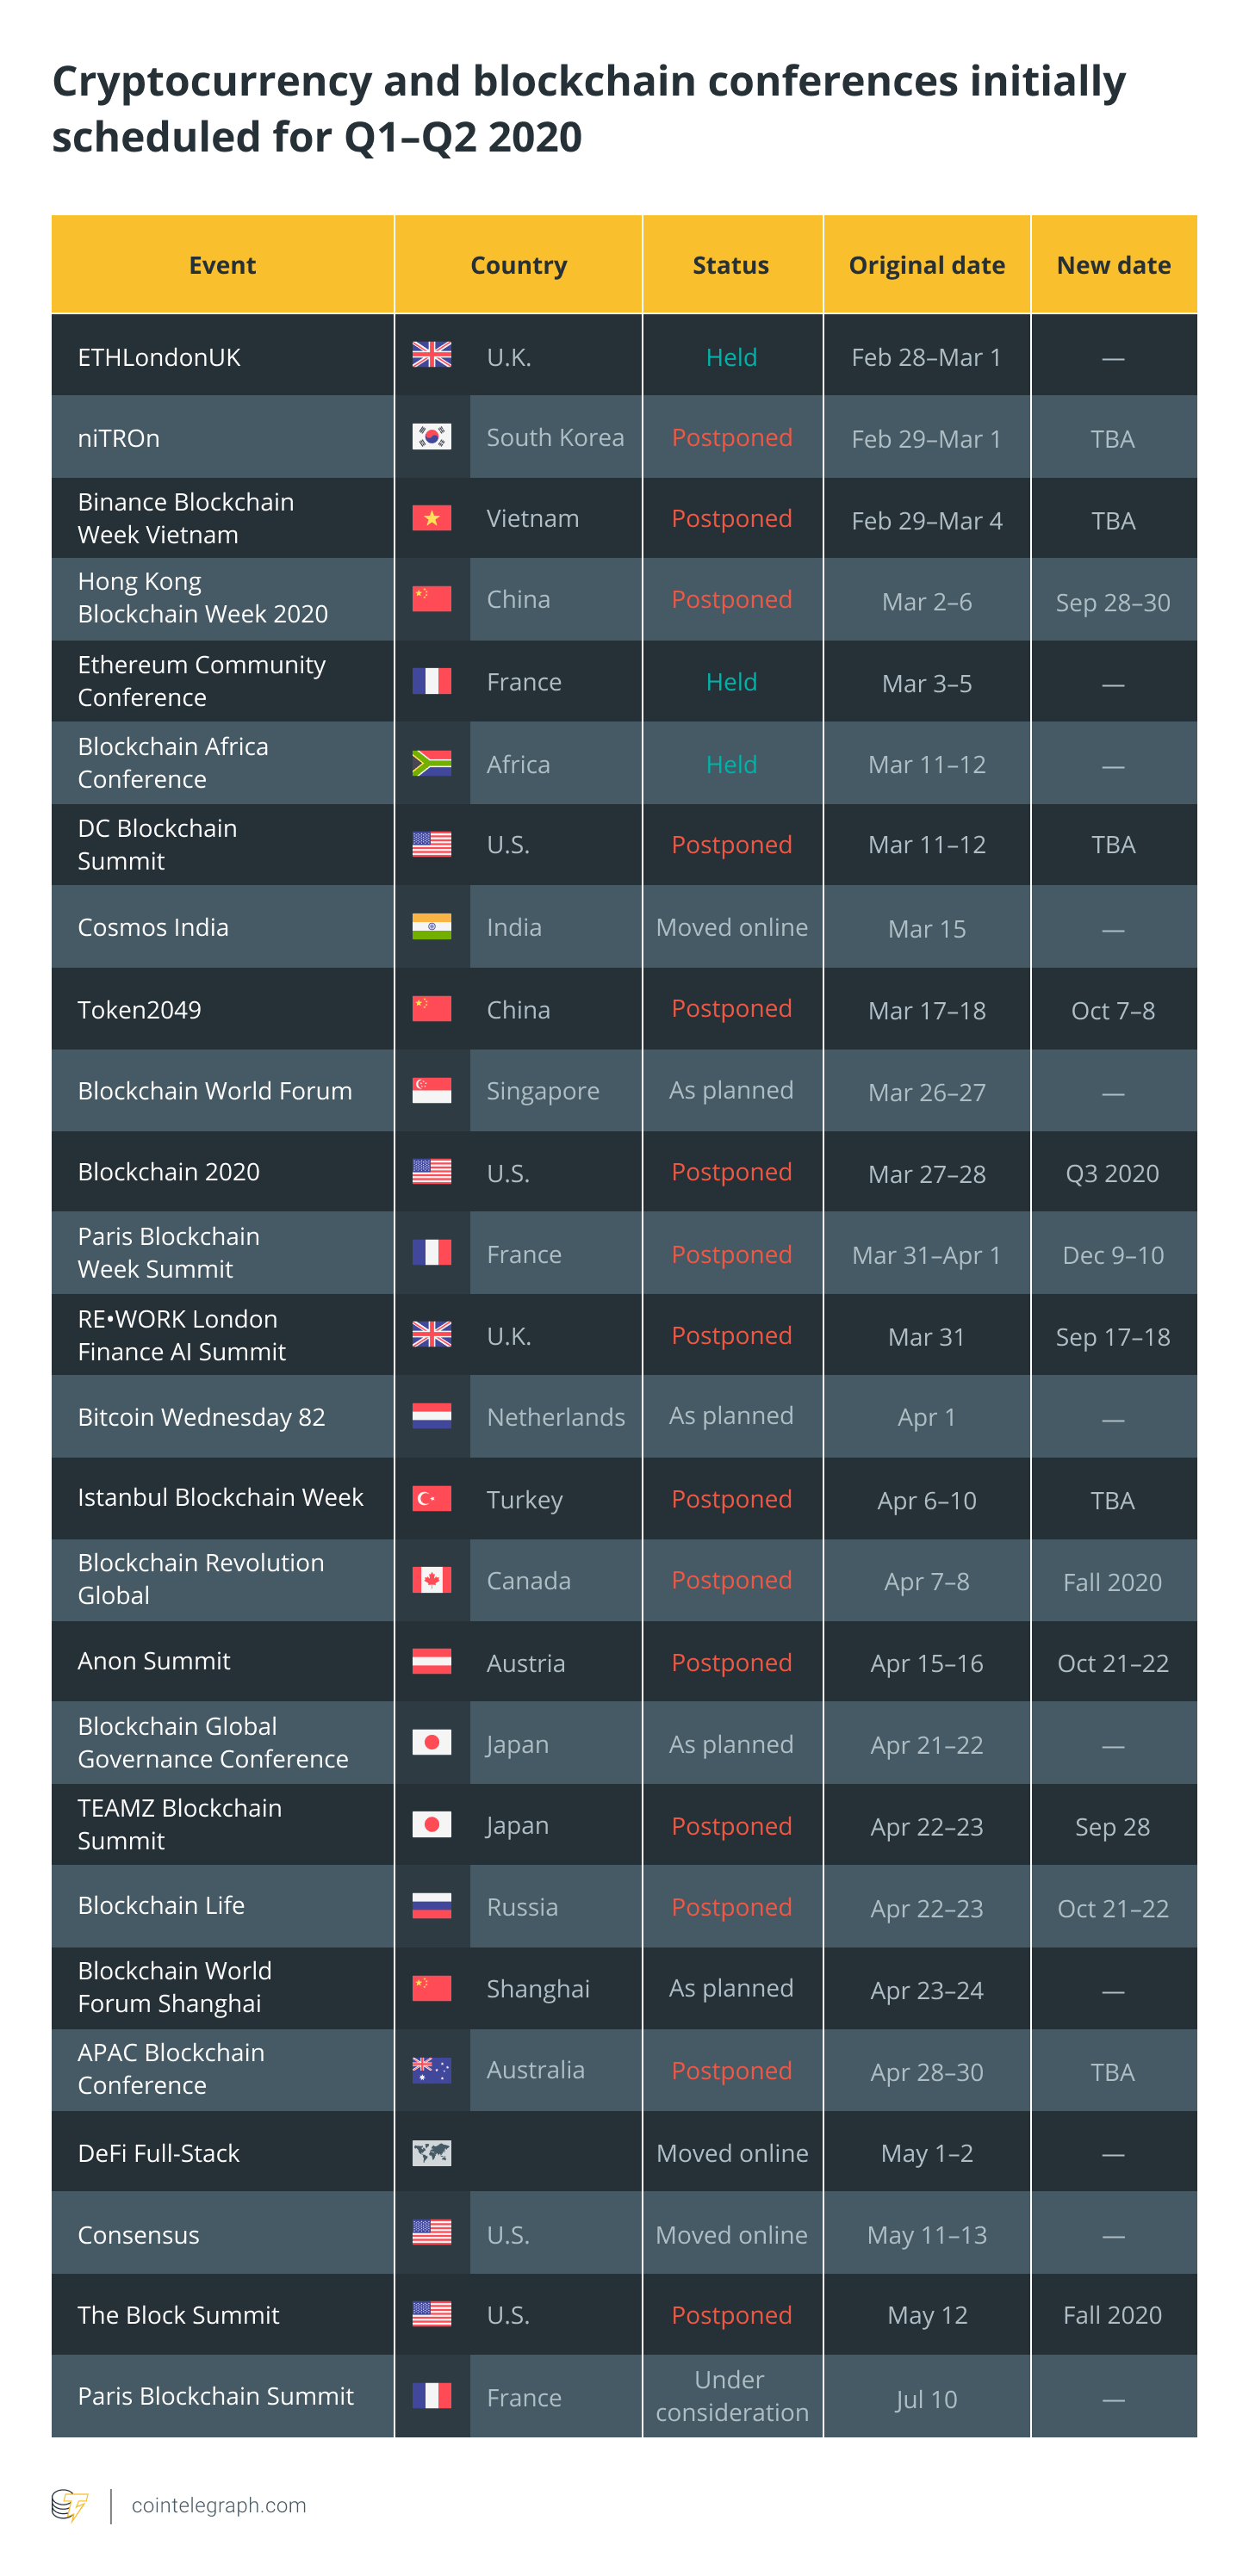Viewport: 1249px width, 2576px height.
Task: Click the South Korea flag icon
Action: pyautogui.click(x=432, y=437)
